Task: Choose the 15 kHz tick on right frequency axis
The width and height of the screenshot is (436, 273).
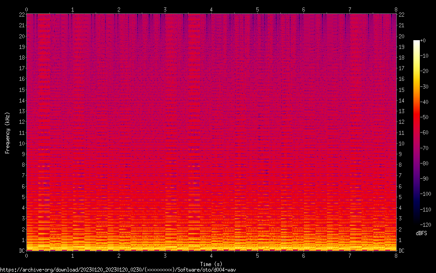Action: [401, 90]
